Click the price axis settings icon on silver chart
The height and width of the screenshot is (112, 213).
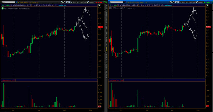tap(207, 5)
